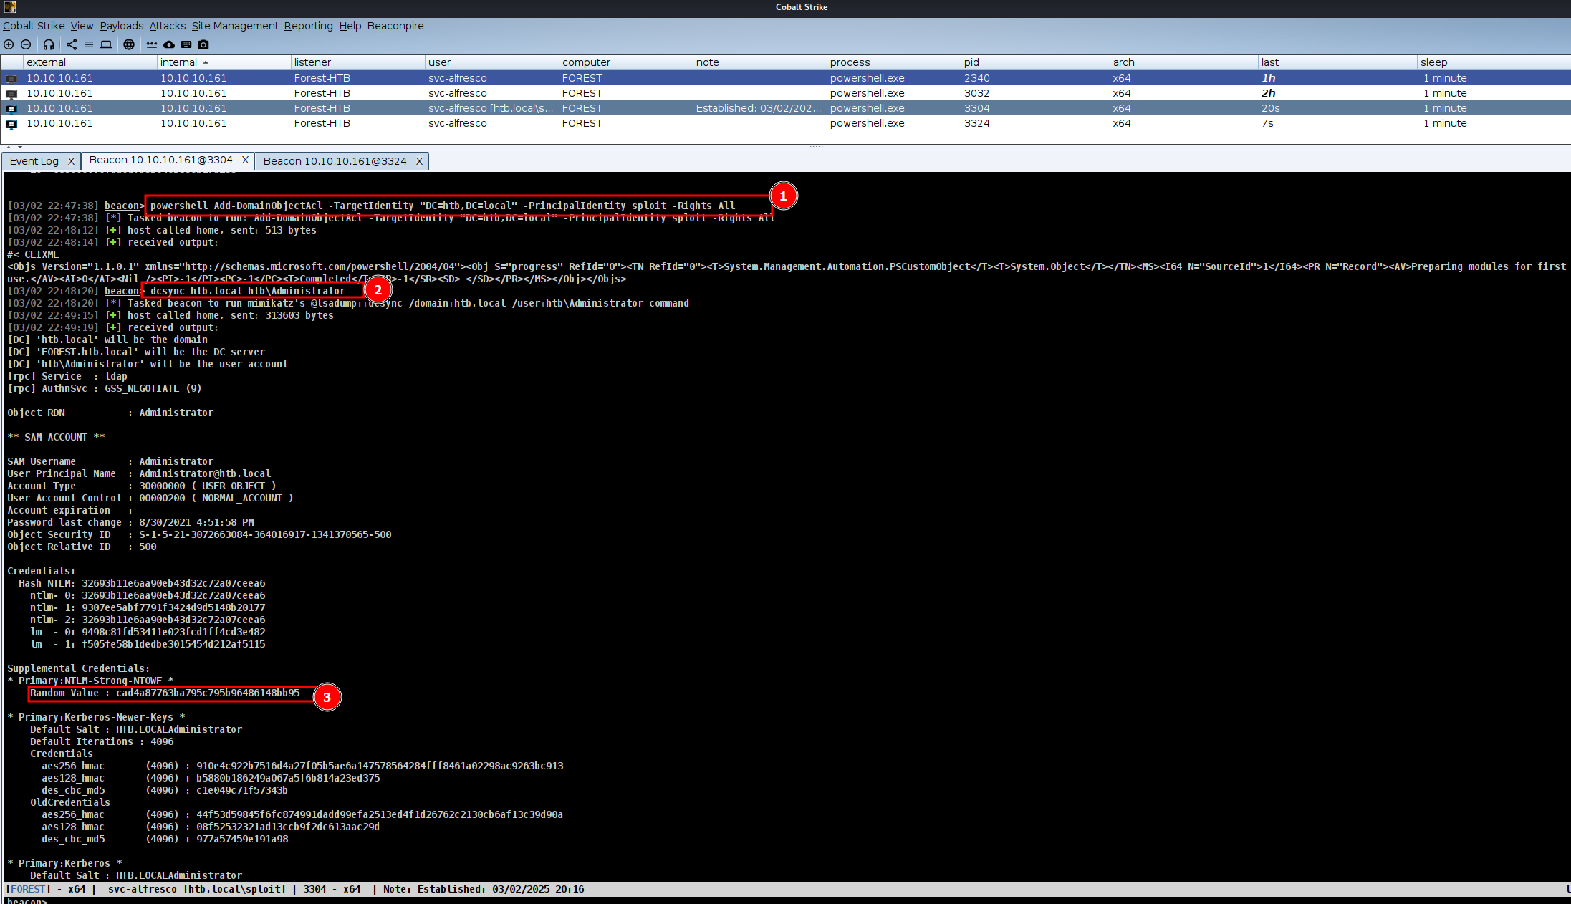This screenshot has height=904, width=1571.
Task: Open the Beaconpire menu
Action: pyautogui.click(x=395, y=26)
